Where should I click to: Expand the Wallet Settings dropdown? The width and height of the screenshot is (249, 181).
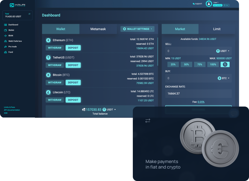138,29
